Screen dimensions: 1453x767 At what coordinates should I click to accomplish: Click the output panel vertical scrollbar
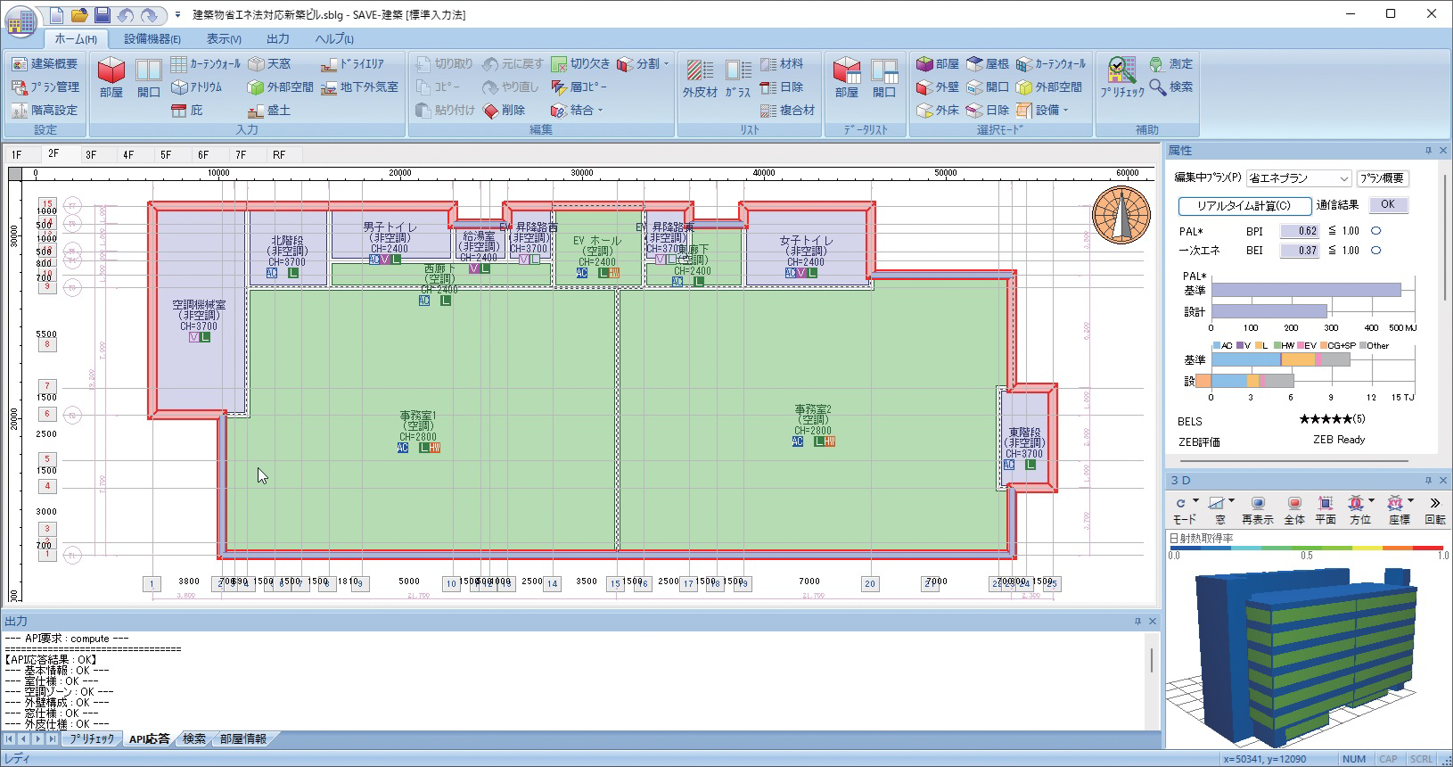click(x=1152, y=661)
